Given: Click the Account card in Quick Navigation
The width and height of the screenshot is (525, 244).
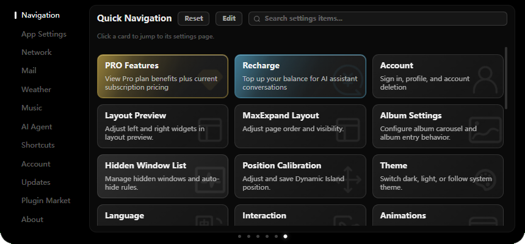Looking at the screenshot, I should pyautogui.click(x=438, y=76).
